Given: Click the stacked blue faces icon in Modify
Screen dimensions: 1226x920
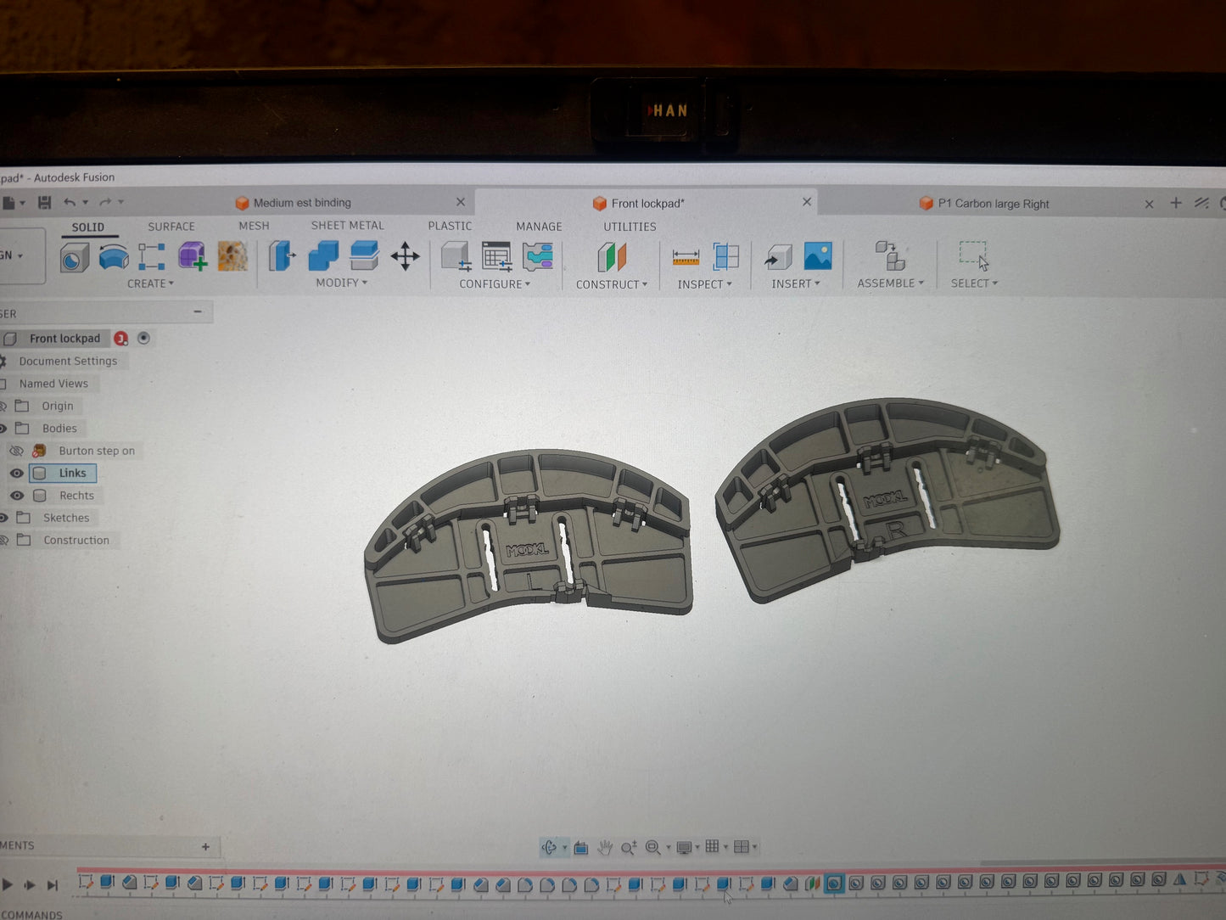Looking at the screenshot, I should 364,255.
